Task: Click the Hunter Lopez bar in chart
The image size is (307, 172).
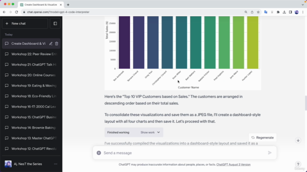Action: [253, 43]
